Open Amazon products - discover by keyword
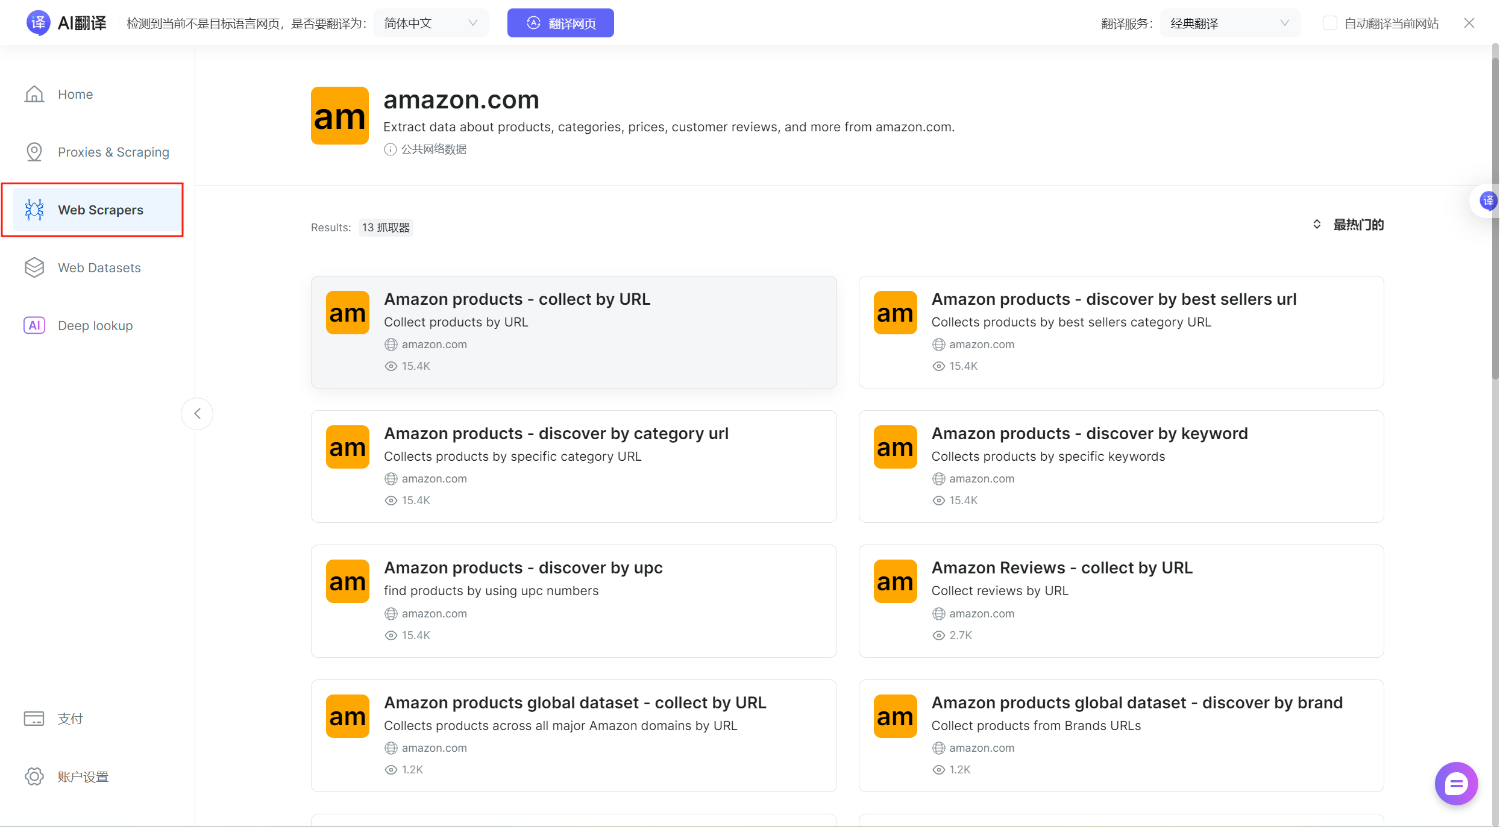Screen dimensions: 1500x827 tap(1121, 466)
